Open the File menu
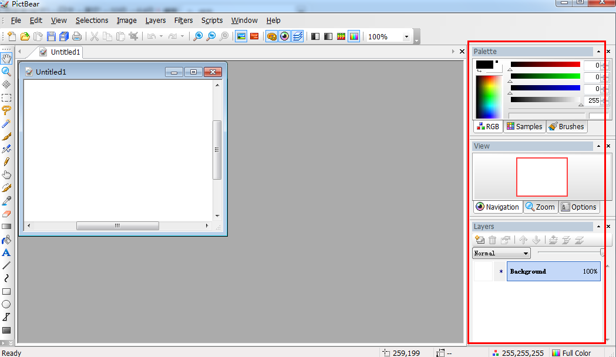616x357 pixels. (16, 21)
